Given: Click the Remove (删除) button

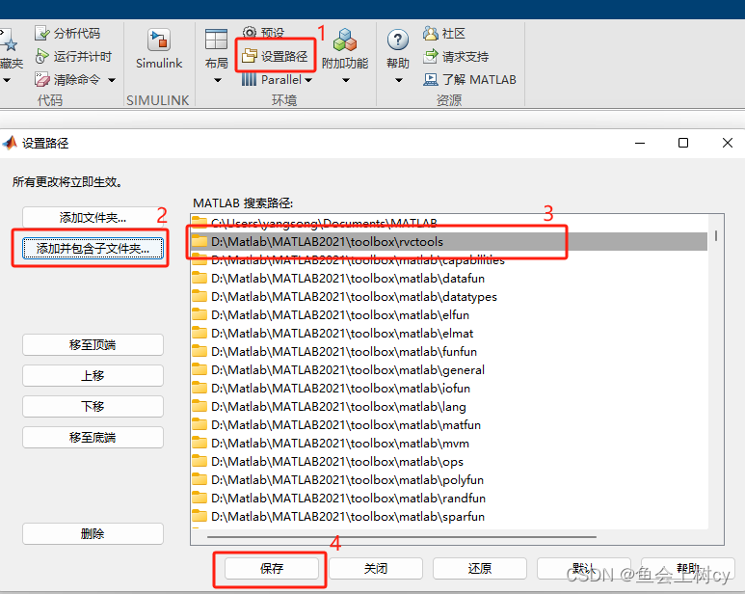Looking at the screenshot, I should click(93, 533).
